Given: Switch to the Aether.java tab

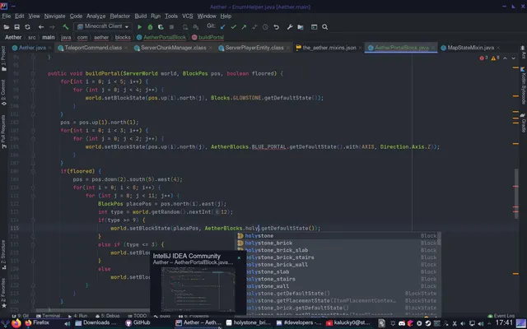Looking at the screenshot, I should 32,48.
